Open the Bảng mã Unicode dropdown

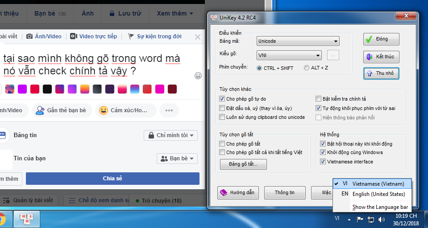point(298,41)
